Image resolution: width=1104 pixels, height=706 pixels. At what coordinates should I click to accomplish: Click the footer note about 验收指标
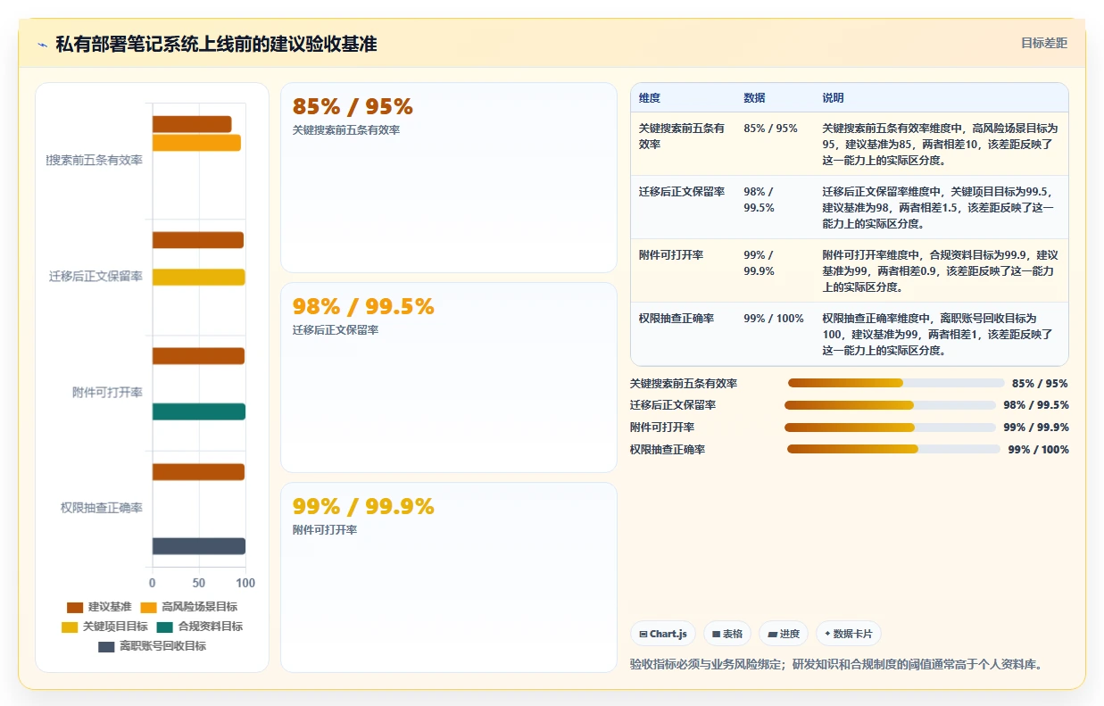pos(836,665)
